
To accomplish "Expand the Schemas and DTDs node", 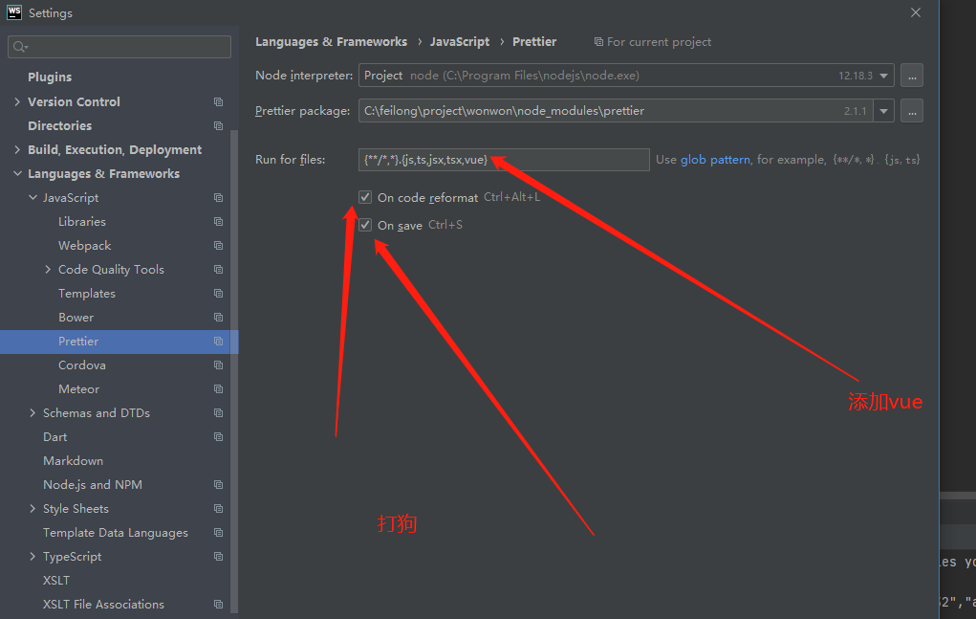I will pyautogui.click(x=33, y=413).
